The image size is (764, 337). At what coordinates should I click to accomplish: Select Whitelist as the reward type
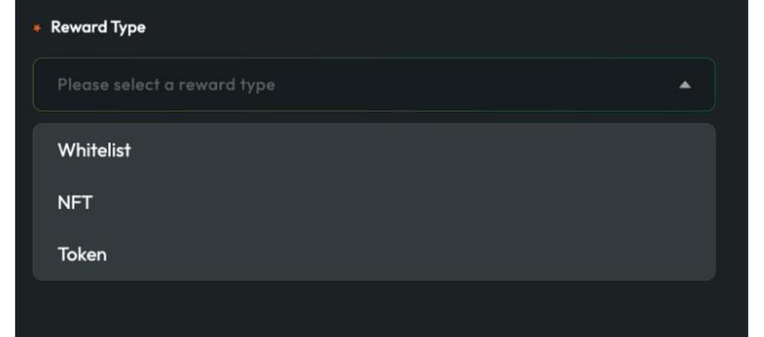click(x=94, y=151)
